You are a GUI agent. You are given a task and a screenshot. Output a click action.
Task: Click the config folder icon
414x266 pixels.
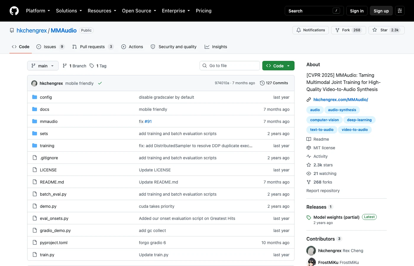tap(35, 97)
